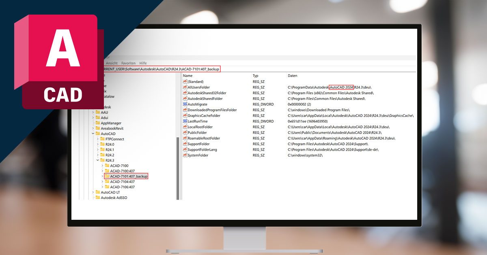Sort values by the Name column header
The width and height of the screenshot is (487, 255).
click(188, 76)
